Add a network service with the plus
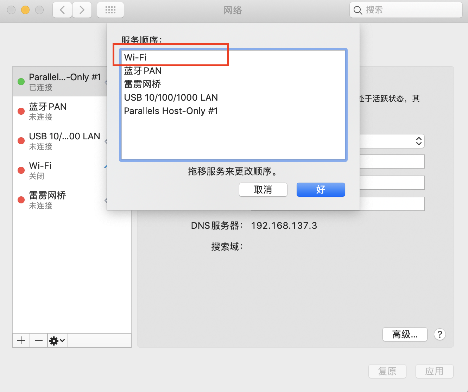The height and width of the screenshot is (392, 468). tap(21, 340)
